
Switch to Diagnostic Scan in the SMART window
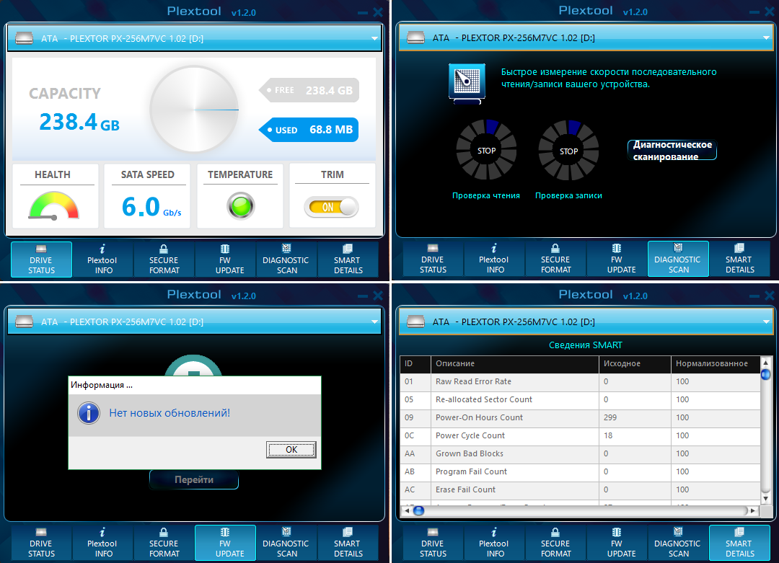click(678, 543)
